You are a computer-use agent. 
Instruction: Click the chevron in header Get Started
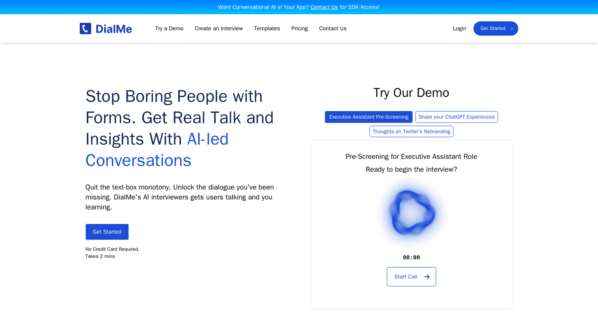512,28
